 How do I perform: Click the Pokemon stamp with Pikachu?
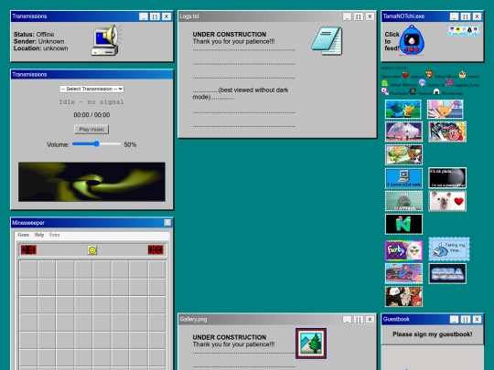coord(403,110)
